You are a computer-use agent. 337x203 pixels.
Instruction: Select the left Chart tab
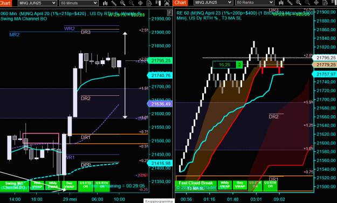[x=5, y=3]
